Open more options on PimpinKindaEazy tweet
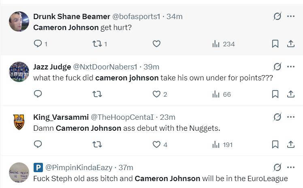Screen dimensions: 303x188 [290, 167]
